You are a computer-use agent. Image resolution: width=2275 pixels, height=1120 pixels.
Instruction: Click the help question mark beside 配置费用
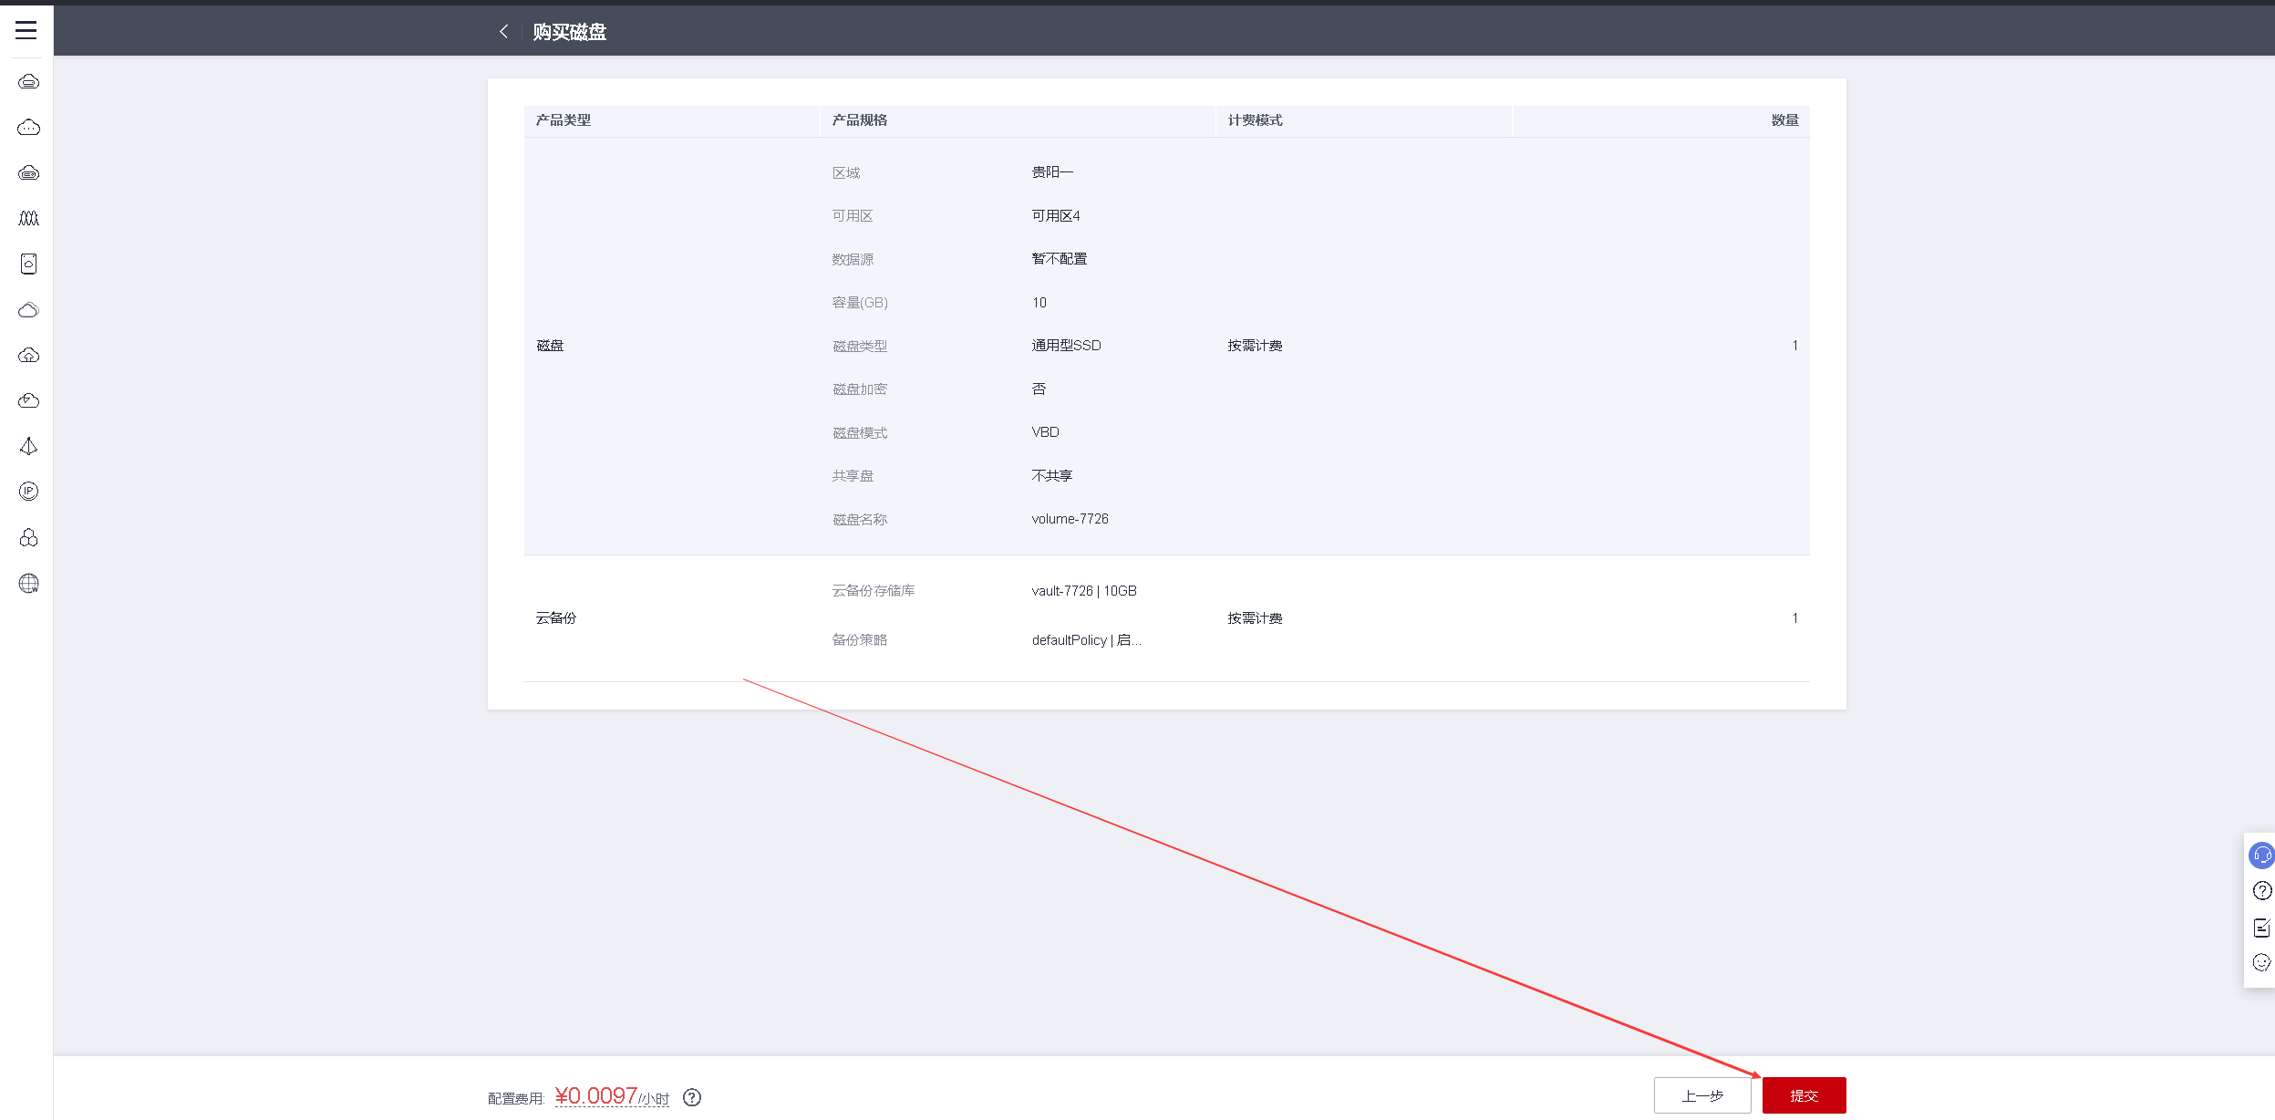[692, 1097]
